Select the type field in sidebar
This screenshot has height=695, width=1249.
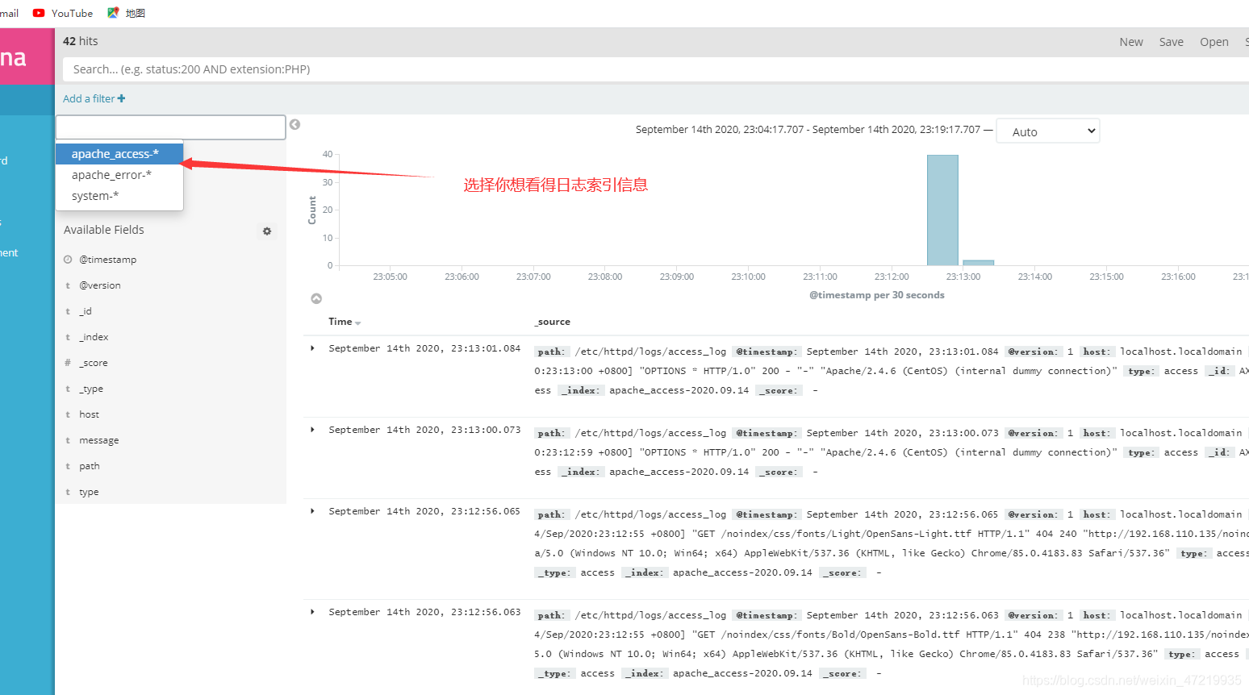[89, 492]
